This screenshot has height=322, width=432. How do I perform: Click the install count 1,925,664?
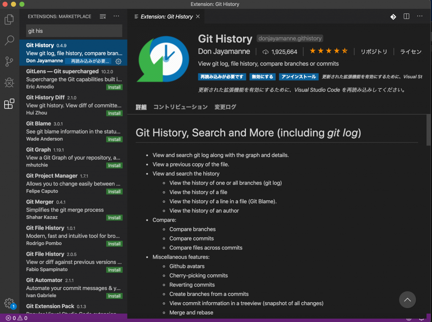coord(280,52)
